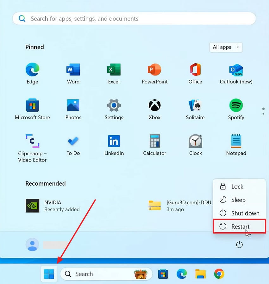This screenshot has height=284, width=269.
Task: Open Solitaire from pinned apps
Action: [195, 109]
